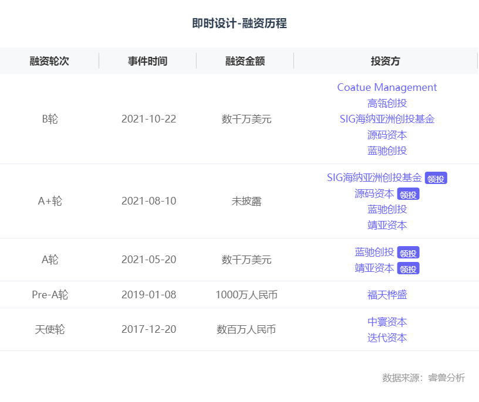The height and width of the screenshot is (402, 479).
Task: Click the 中寰资本 investor link
Action: (387, 322)
